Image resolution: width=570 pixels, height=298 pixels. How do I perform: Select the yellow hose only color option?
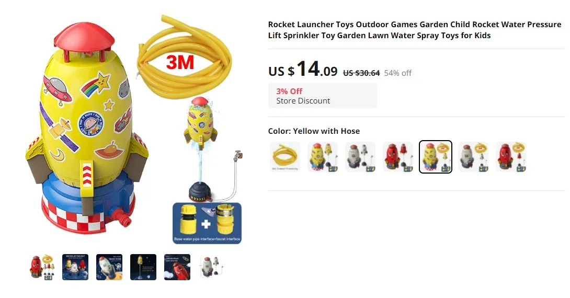(285, 157)
